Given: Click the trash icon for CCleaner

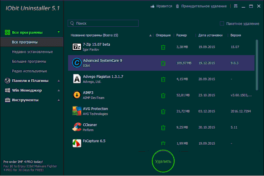Looking at the screenshot, I should click(x=163, y=127).
